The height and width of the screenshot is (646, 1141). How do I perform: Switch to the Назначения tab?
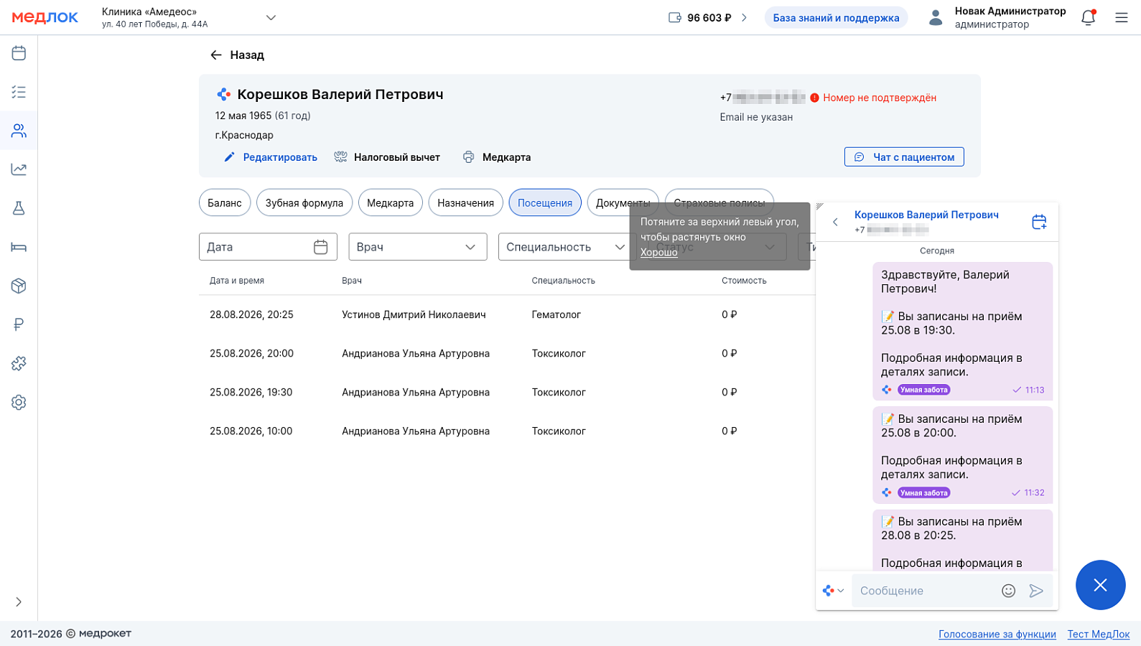point(466,203)
